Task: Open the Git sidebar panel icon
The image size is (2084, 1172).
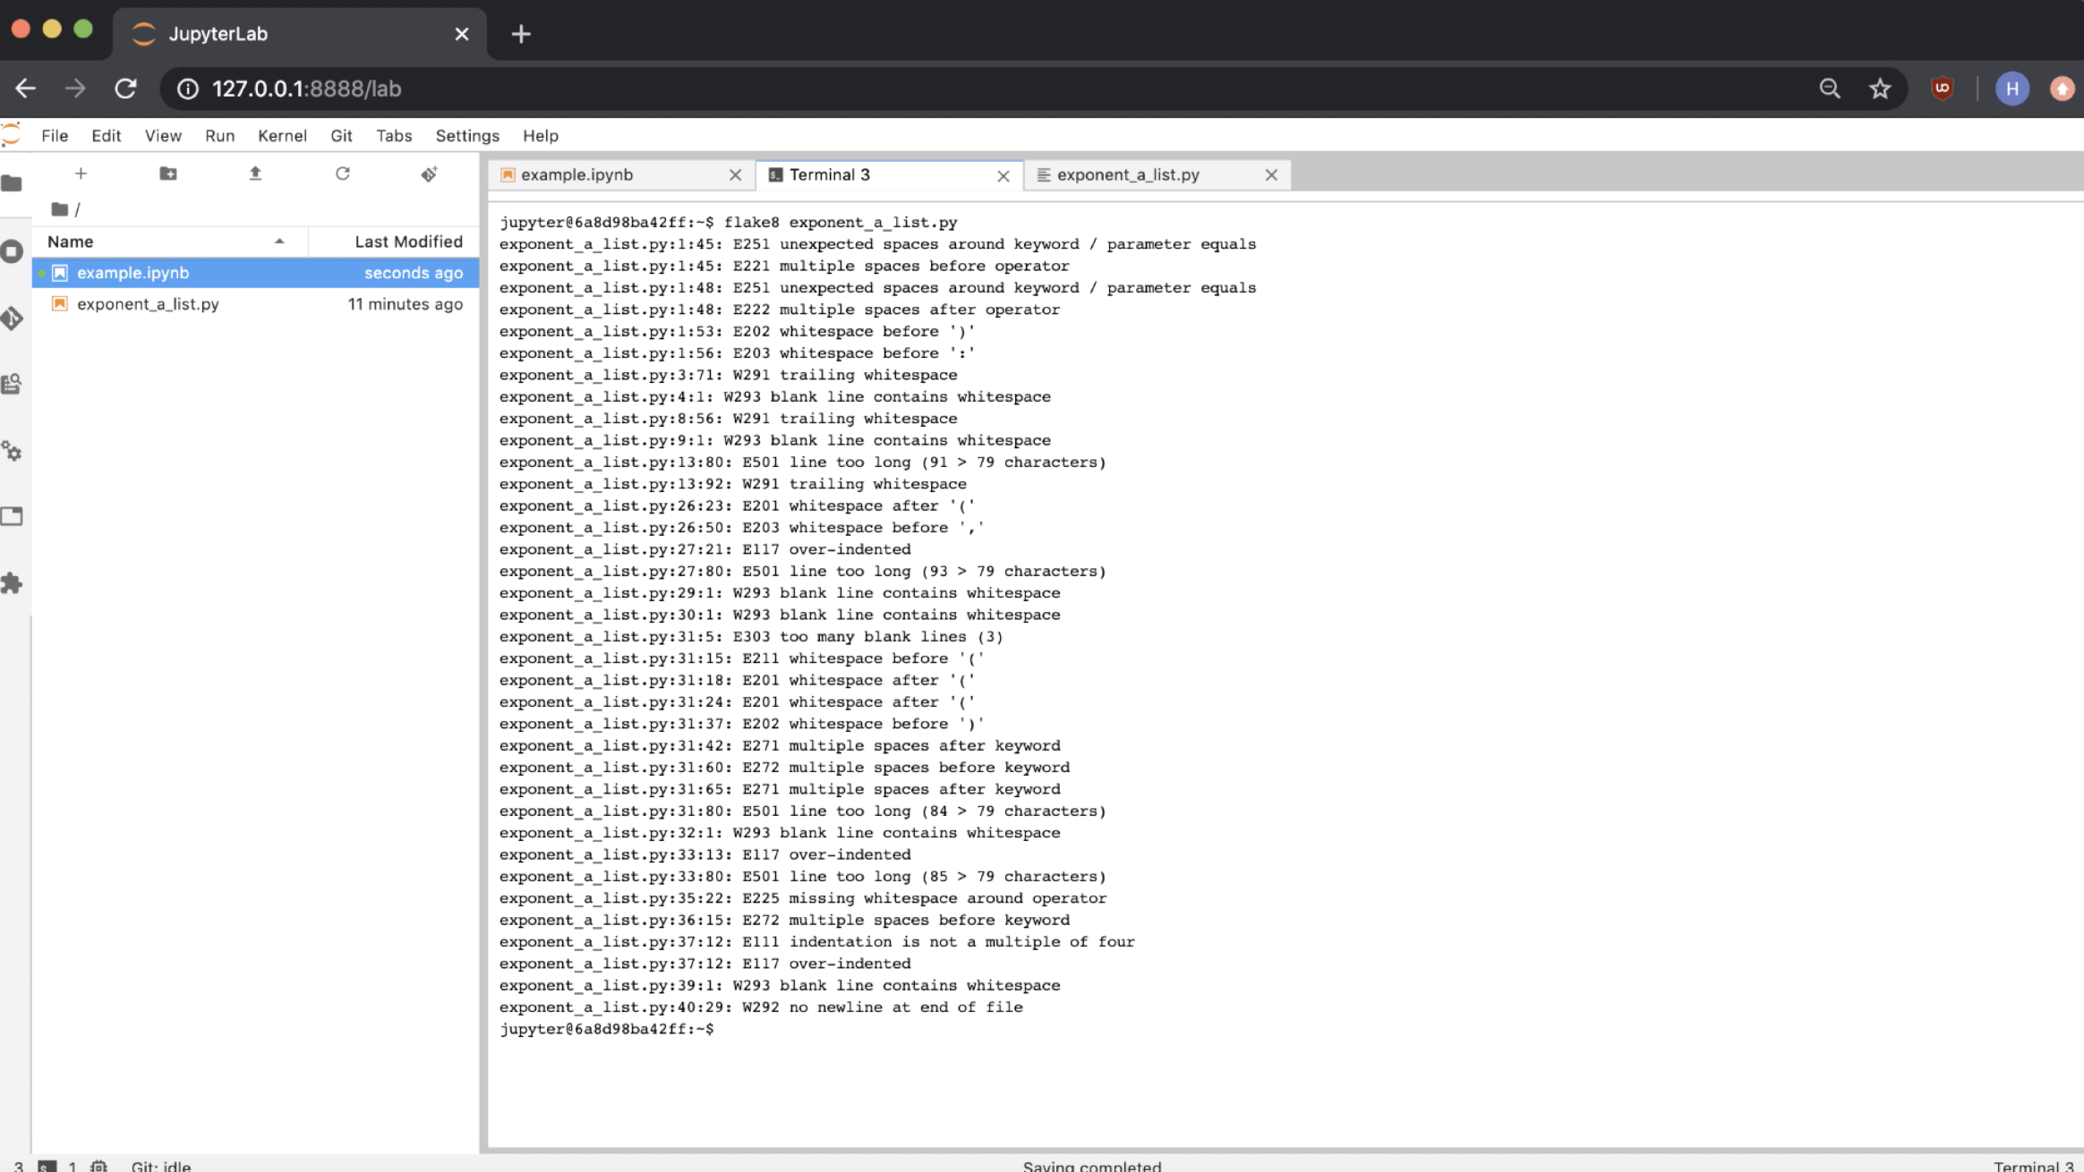Action: 12,318
